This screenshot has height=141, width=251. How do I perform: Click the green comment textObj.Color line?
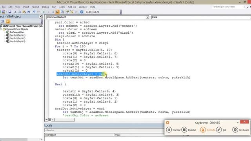click(85, 115)
